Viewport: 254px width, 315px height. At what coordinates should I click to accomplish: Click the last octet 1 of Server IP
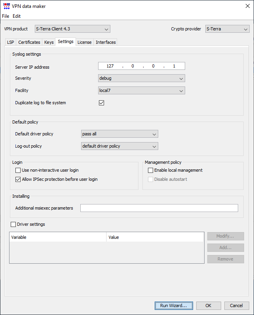click(174, 66)
